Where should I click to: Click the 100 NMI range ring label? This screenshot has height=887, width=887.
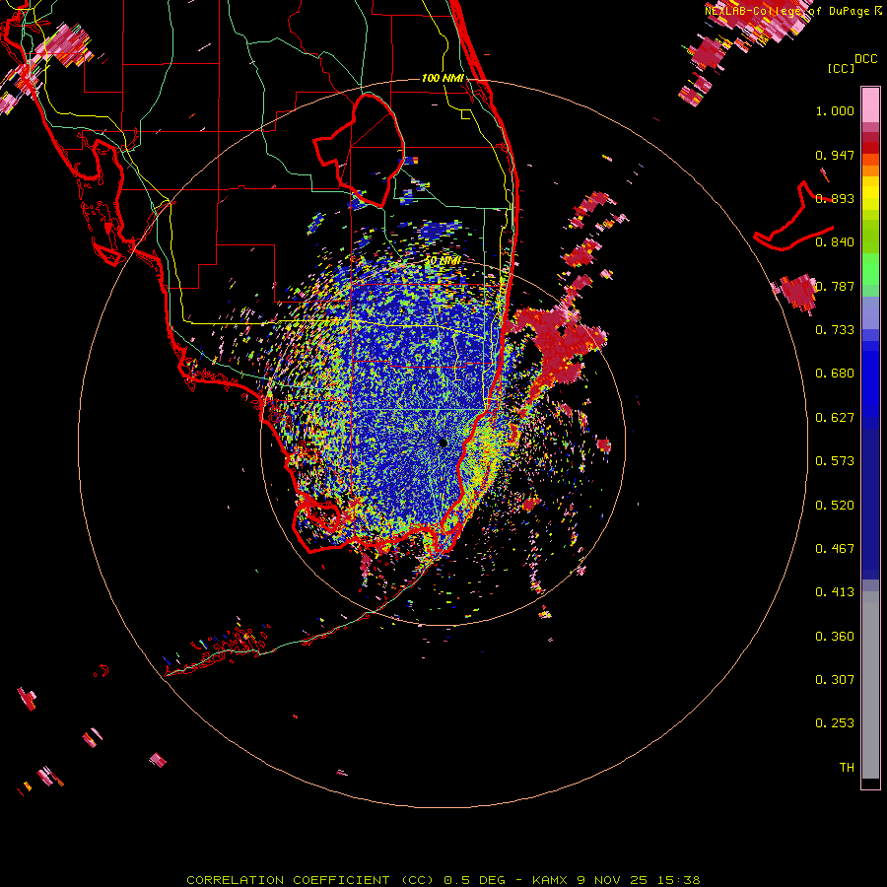(443, 78)
